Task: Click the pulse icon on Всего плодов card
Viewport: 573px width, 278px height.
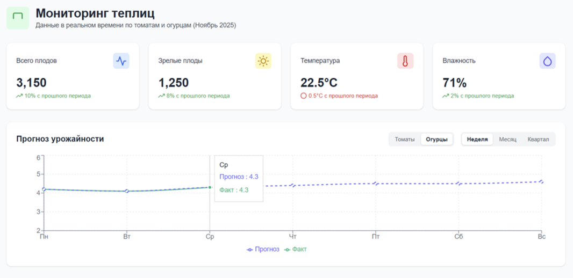Action: tap(121, 61)
